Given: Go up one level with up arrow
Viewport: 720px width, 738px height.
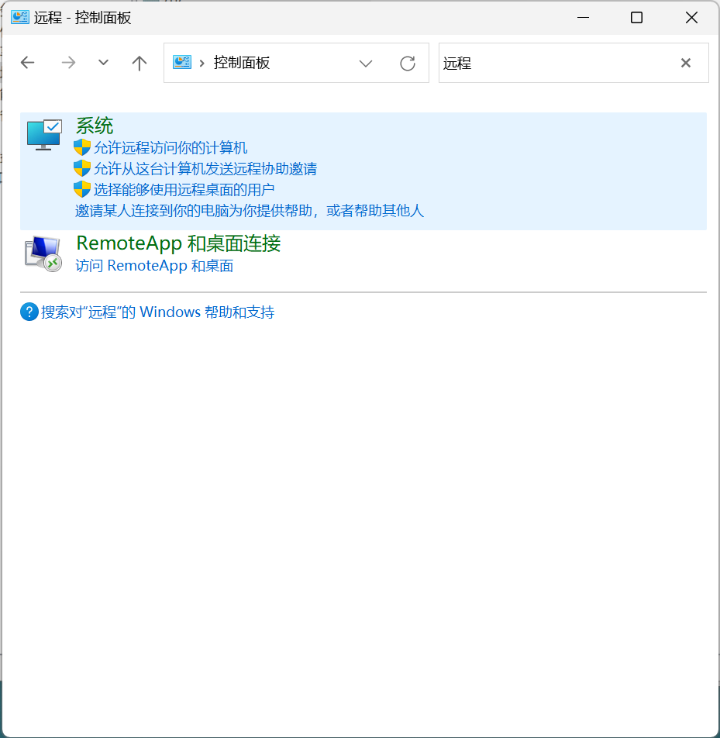Looking at the screenshot, I should (x=140, y=63).
